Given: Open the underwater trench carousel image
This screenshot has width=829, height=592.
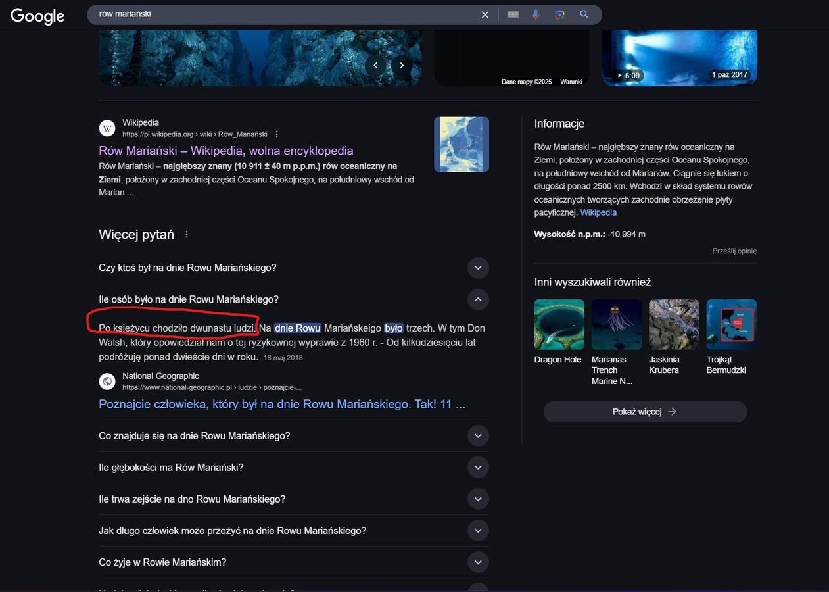Looking at the screenshot, I should (x=260, y=57).
